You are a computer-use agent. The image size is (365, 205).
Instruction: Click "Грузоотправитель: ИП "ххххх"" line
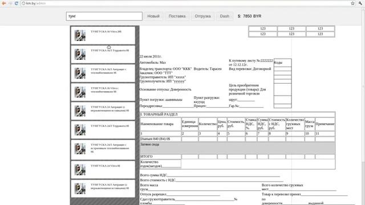pos(163,77)
